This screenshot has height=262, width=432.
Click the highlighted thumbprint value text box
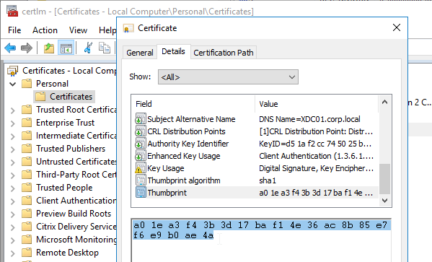(261, 240)
